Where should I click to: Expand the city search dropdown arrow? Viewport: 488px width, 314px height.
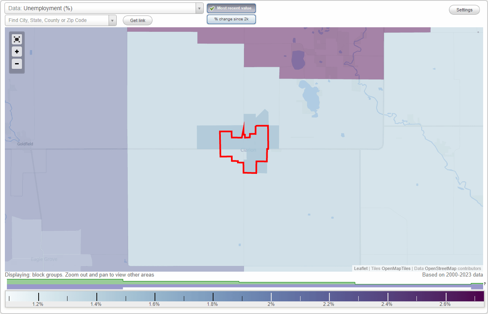(x=113, y=20)
